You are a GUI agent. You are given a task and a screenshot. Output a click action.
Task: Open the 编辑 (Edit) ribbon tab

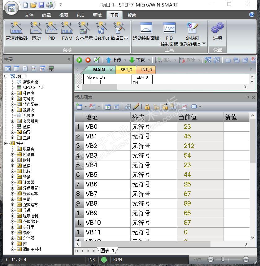tap(46, 15)
